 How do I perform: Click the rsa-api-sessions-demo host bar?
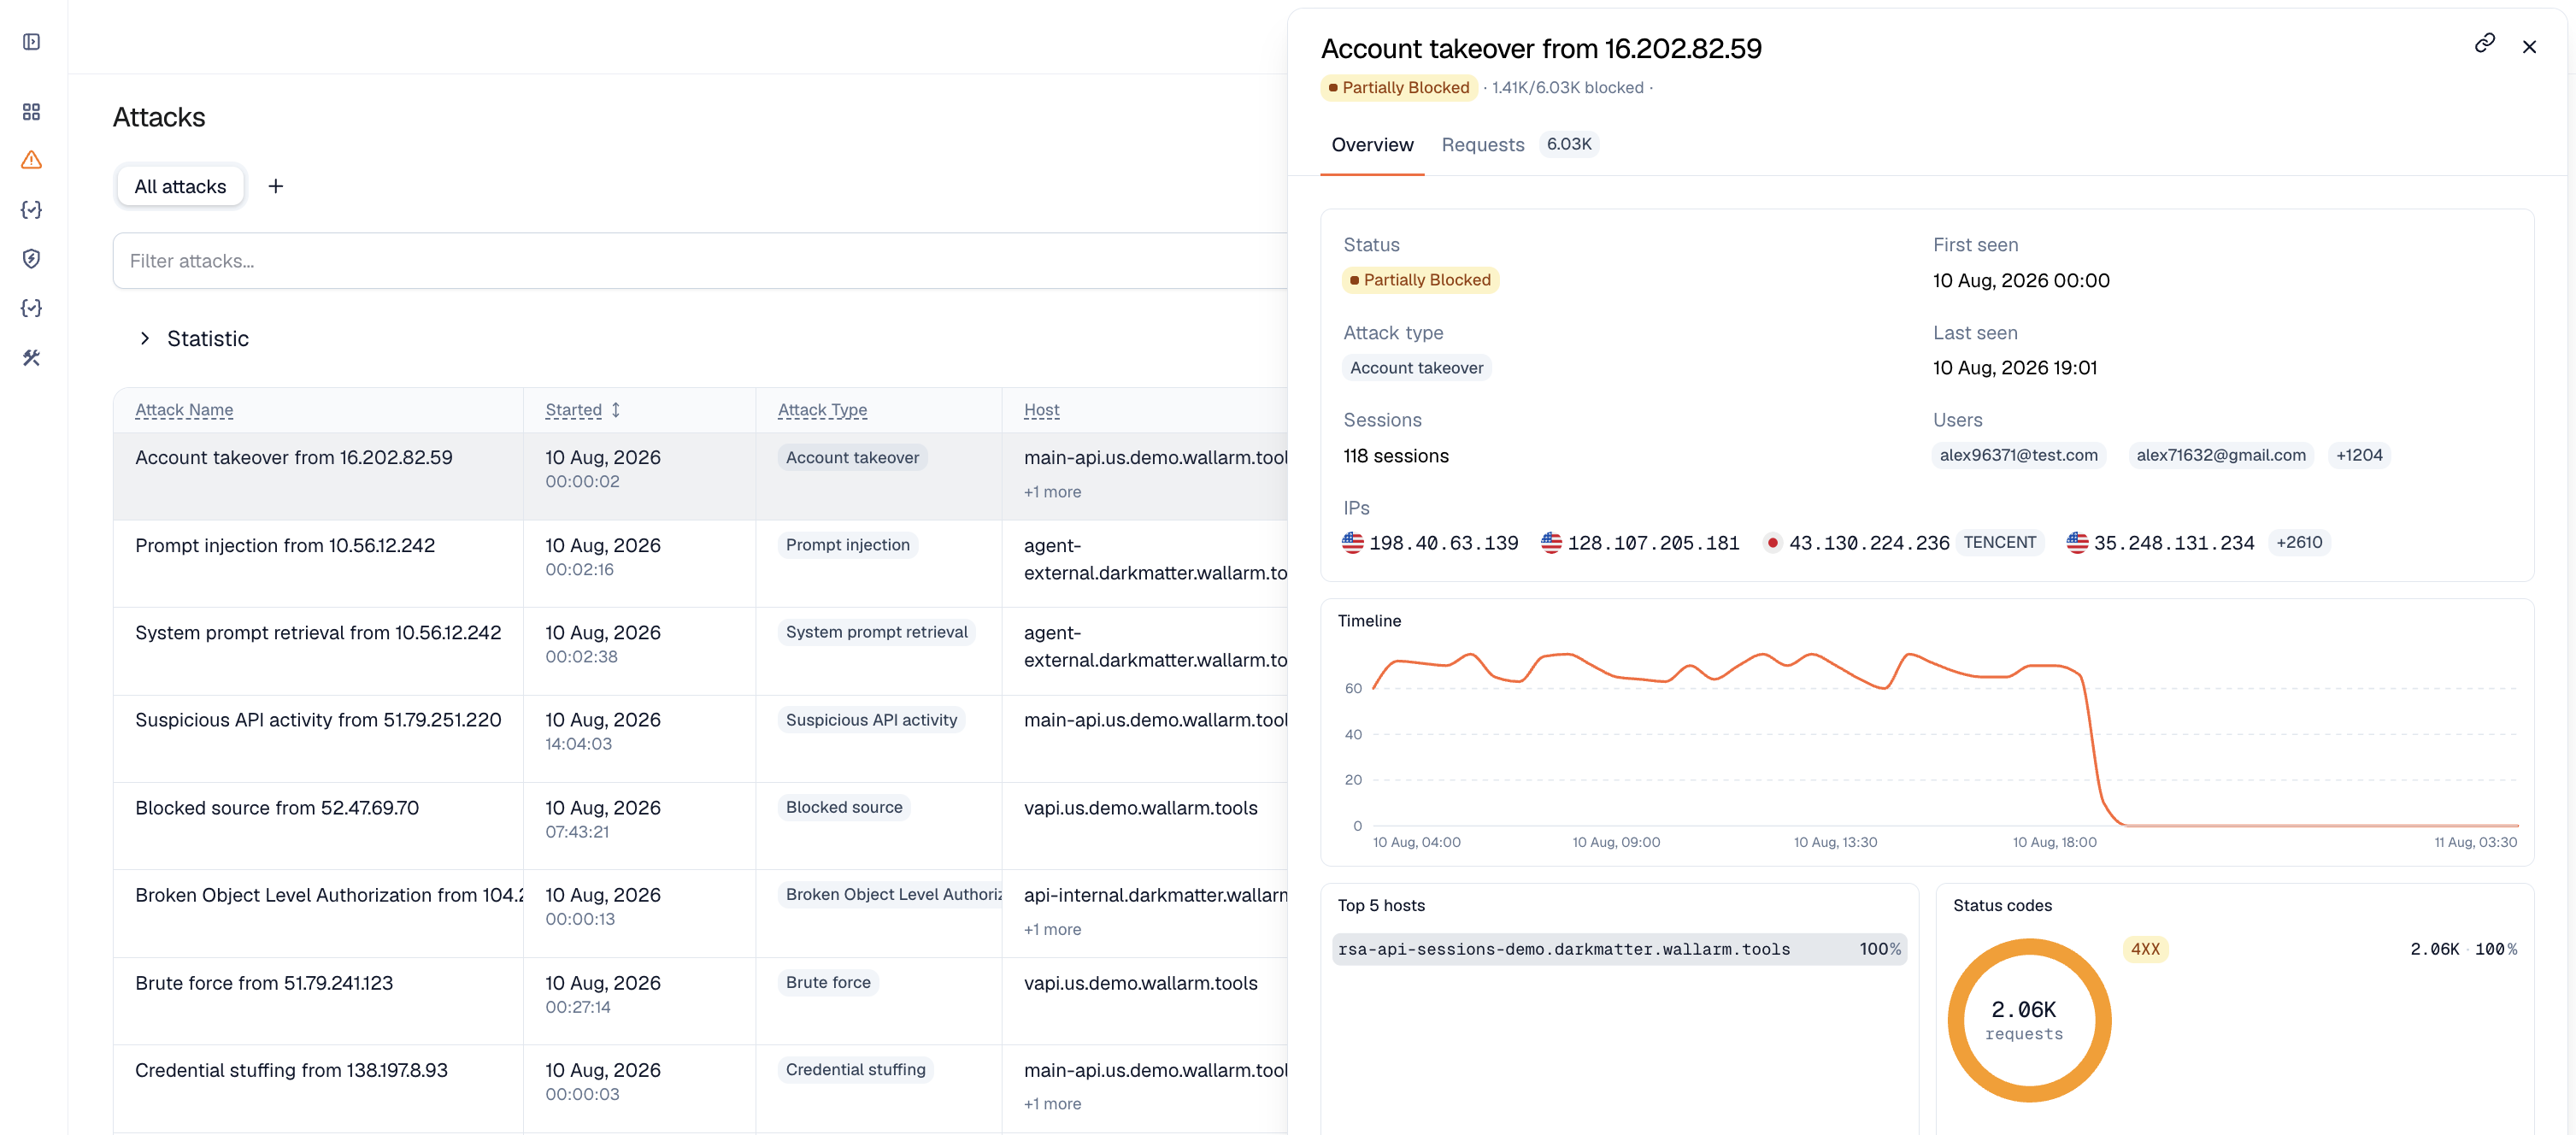pyautogui.click(x=1619, y=949)
